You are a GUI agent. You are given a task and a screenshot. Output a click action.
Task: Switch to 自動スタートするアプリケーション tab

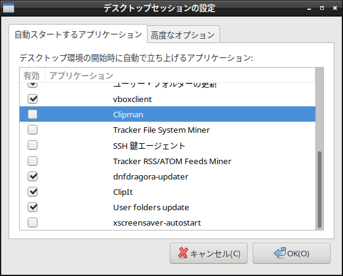coord(78,34)
